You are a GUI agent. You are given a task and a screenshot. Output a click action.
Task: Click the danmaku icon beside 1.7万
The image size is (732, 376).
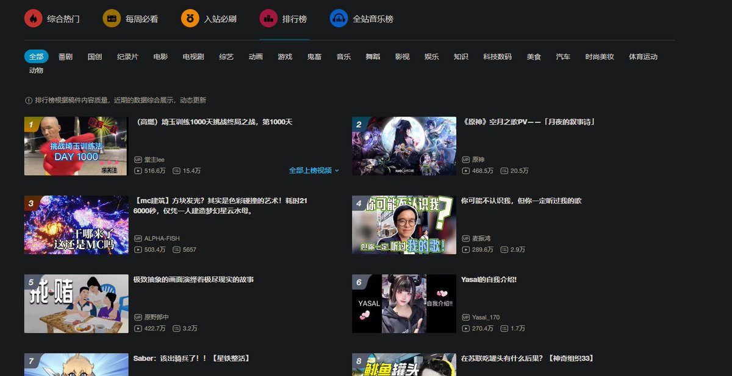coord(504,328)
